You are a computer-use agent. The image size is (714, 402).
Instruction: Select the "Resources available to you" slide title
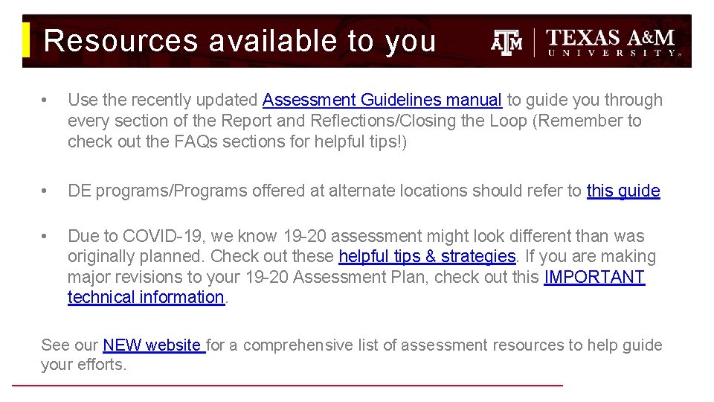239,41
